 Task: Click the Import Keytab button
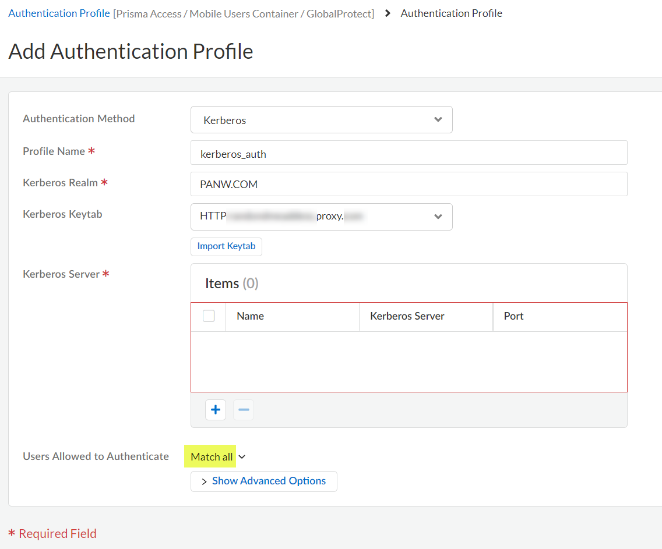[x=226, y=246]
